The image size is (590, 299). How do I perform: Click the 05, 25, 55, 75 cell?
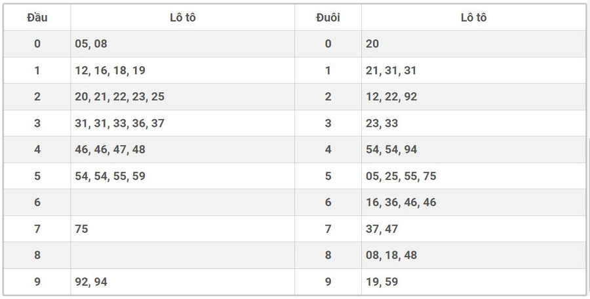pos(401,176)
